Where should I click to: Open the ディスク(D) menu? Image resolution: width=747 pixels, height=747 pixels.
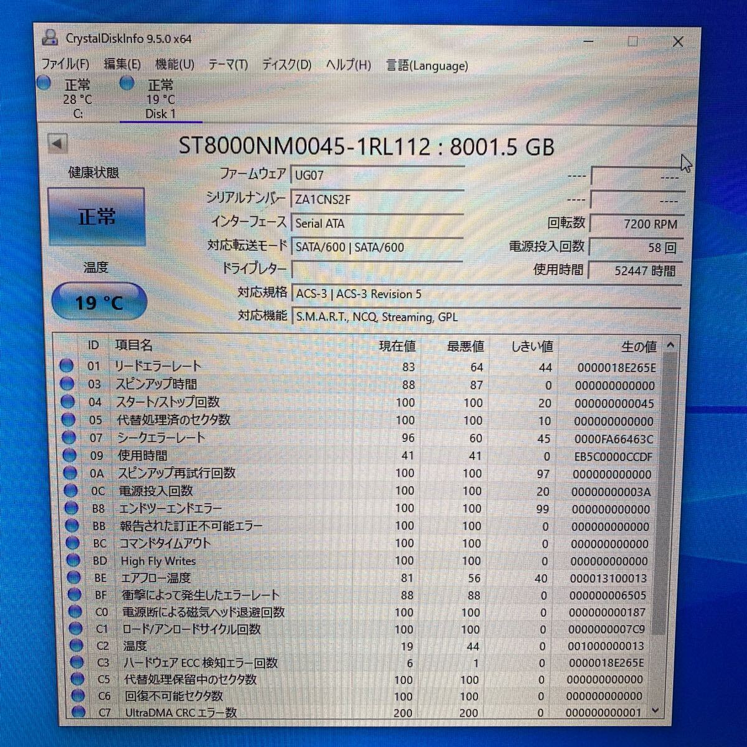pos(286,65)
